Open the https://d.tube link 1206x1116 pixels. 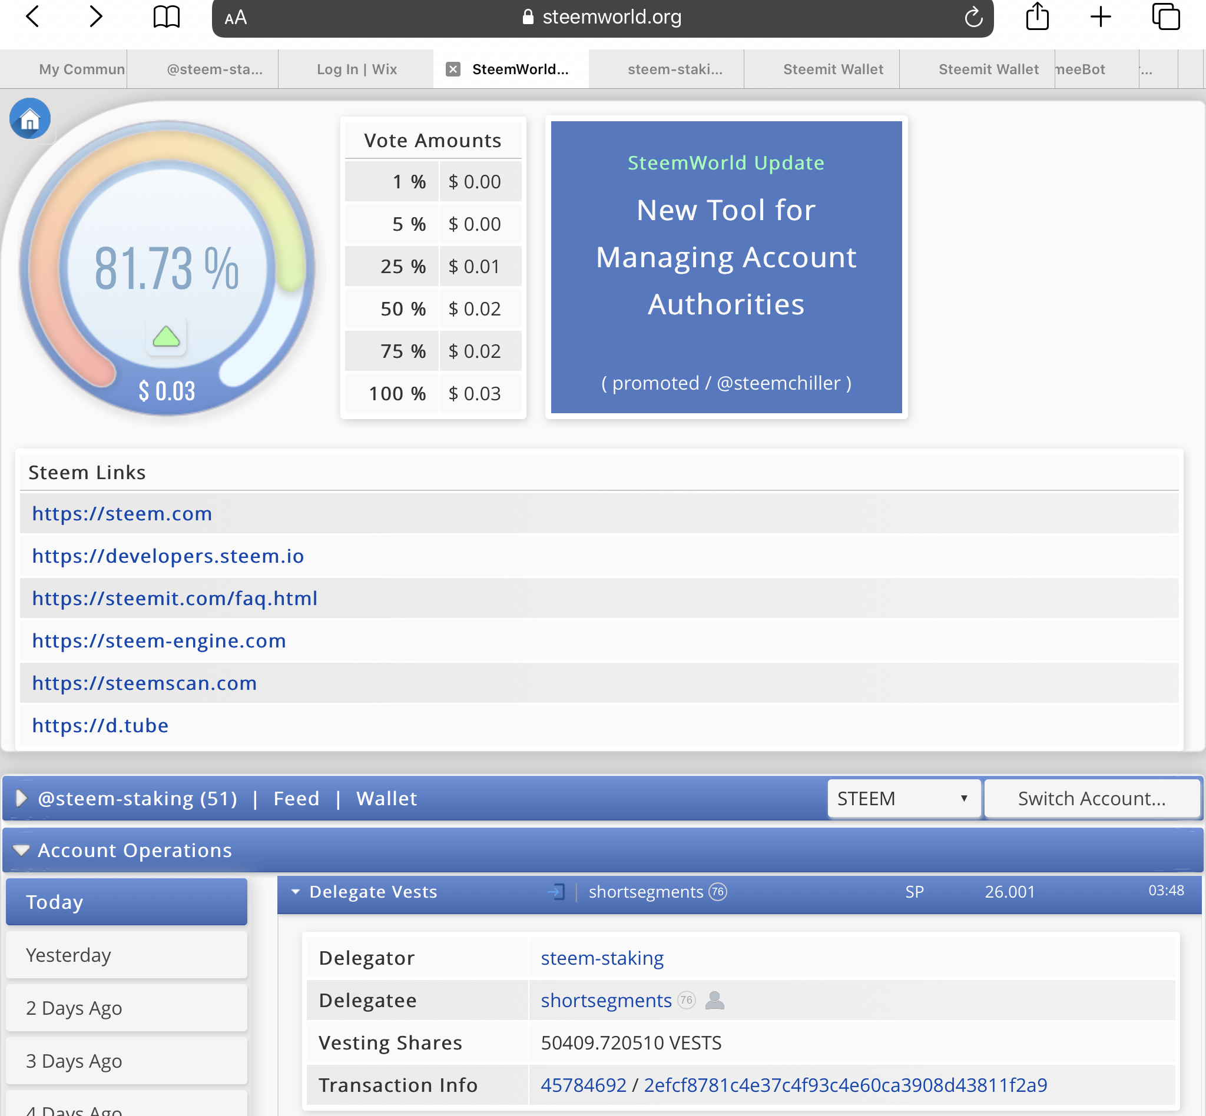point(100,725)
